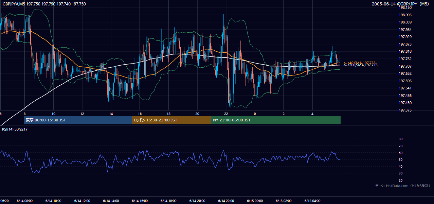Click the RSI(14) 50.9217 indicator label

[15, 129]
